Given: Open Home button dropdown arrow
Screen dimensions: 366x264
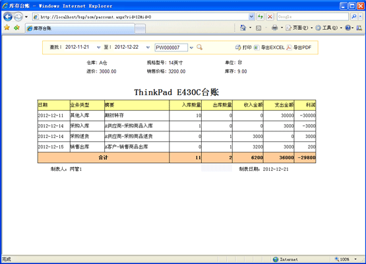Looking at the screenshot, I should pyautogui.click(x=250, y=28).
